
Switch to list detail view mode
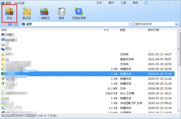point(16,24)
